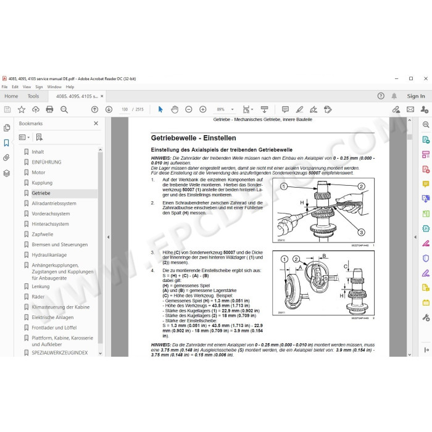
Task: Add a sticky note comment
Action: 285,109
